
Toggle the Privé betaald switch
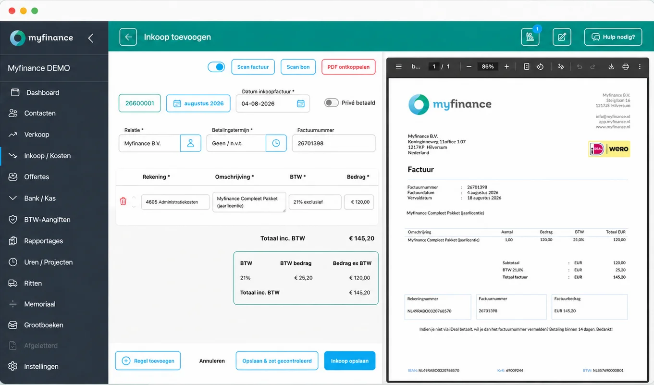331,103
